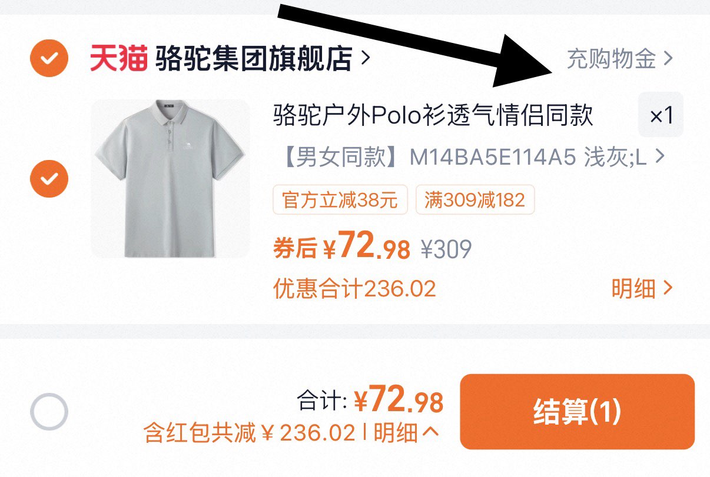The height and width of the screenshot is (477, 710).
Task: Tap the arrow next to store name
Action: (366, 58)
